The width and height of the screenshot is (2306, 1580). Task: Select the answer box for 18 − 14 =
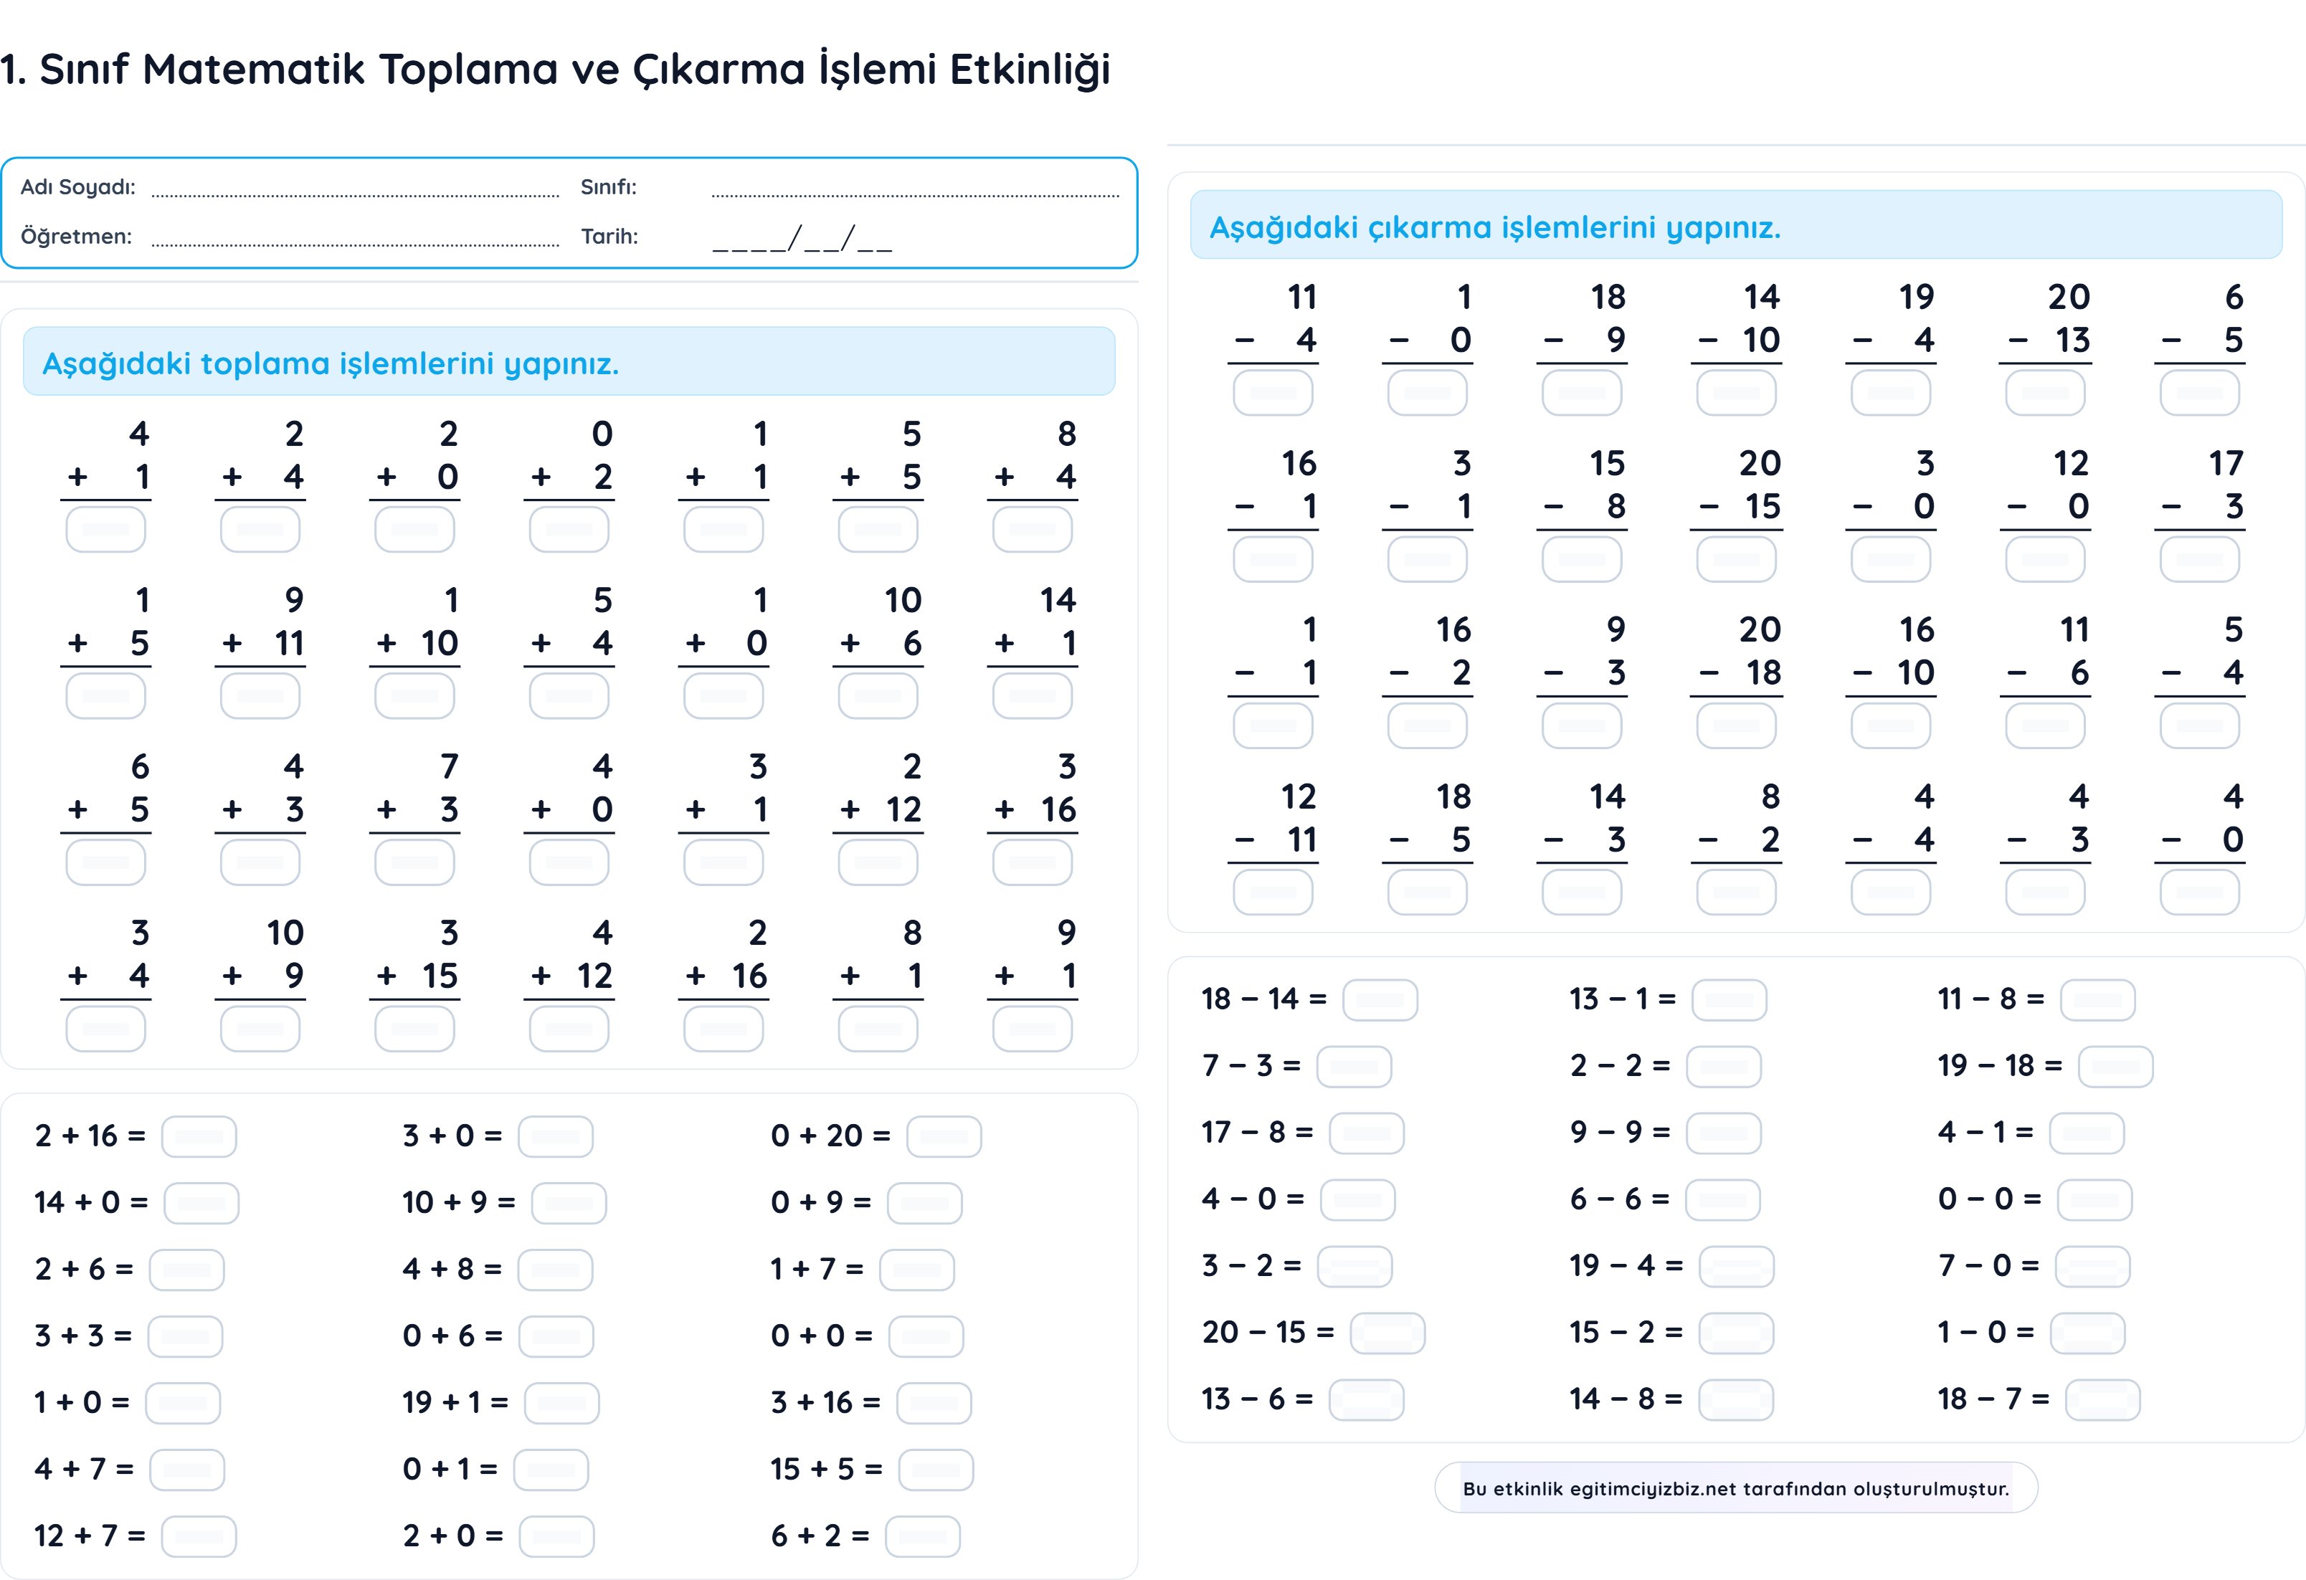tap(1380, 1000)
